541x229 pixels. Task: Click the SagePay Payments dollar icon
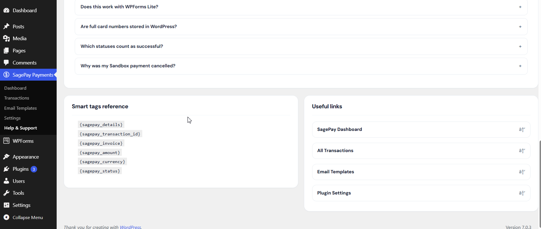coord(6,75)
